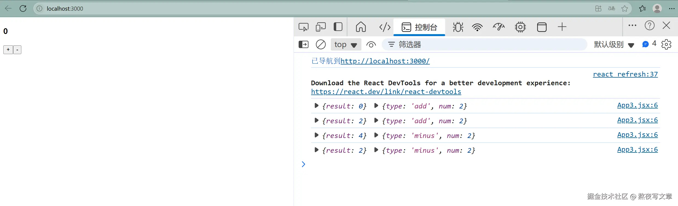Open console settings gear
Viewport: 678px width, 206px height.
pyautogui.click(x=666, y=44)
